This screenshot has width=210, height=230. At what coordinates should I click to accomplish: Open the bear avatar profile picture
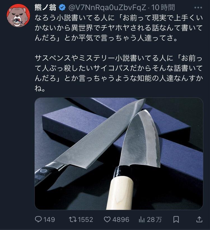18,15
